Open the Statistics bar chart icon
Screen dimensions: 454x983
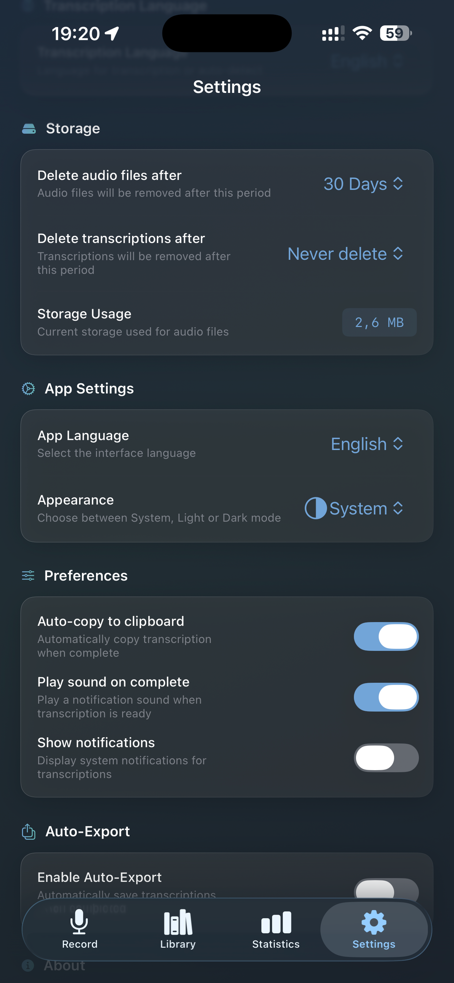(276, 922)
